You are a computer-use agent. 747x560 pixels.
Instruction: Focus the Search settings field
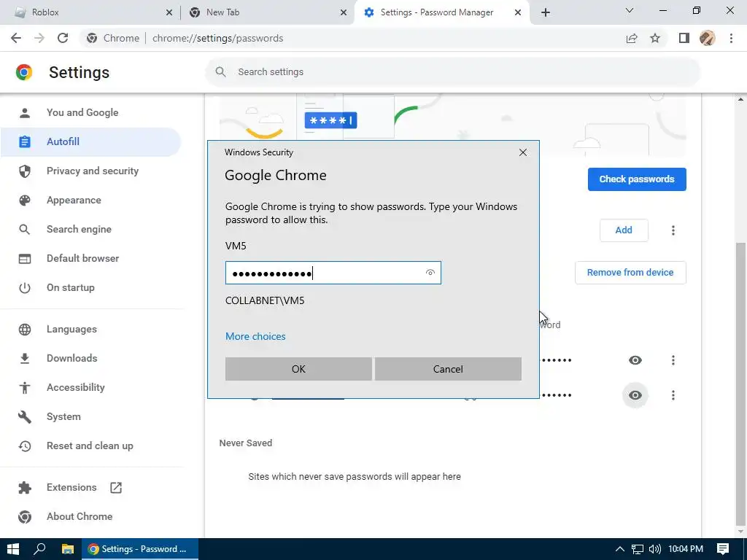click(x=452, y=72)
